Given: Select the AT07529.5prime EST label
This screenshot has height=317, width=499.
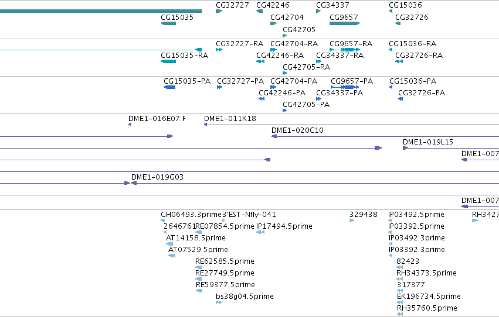Looking at the screenshot, I should point(198,250).
